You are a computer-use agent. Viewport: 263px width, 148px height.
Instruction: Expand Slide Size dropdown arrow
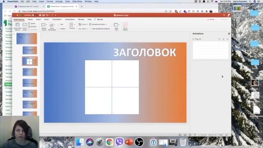click(x=119, y=25)
